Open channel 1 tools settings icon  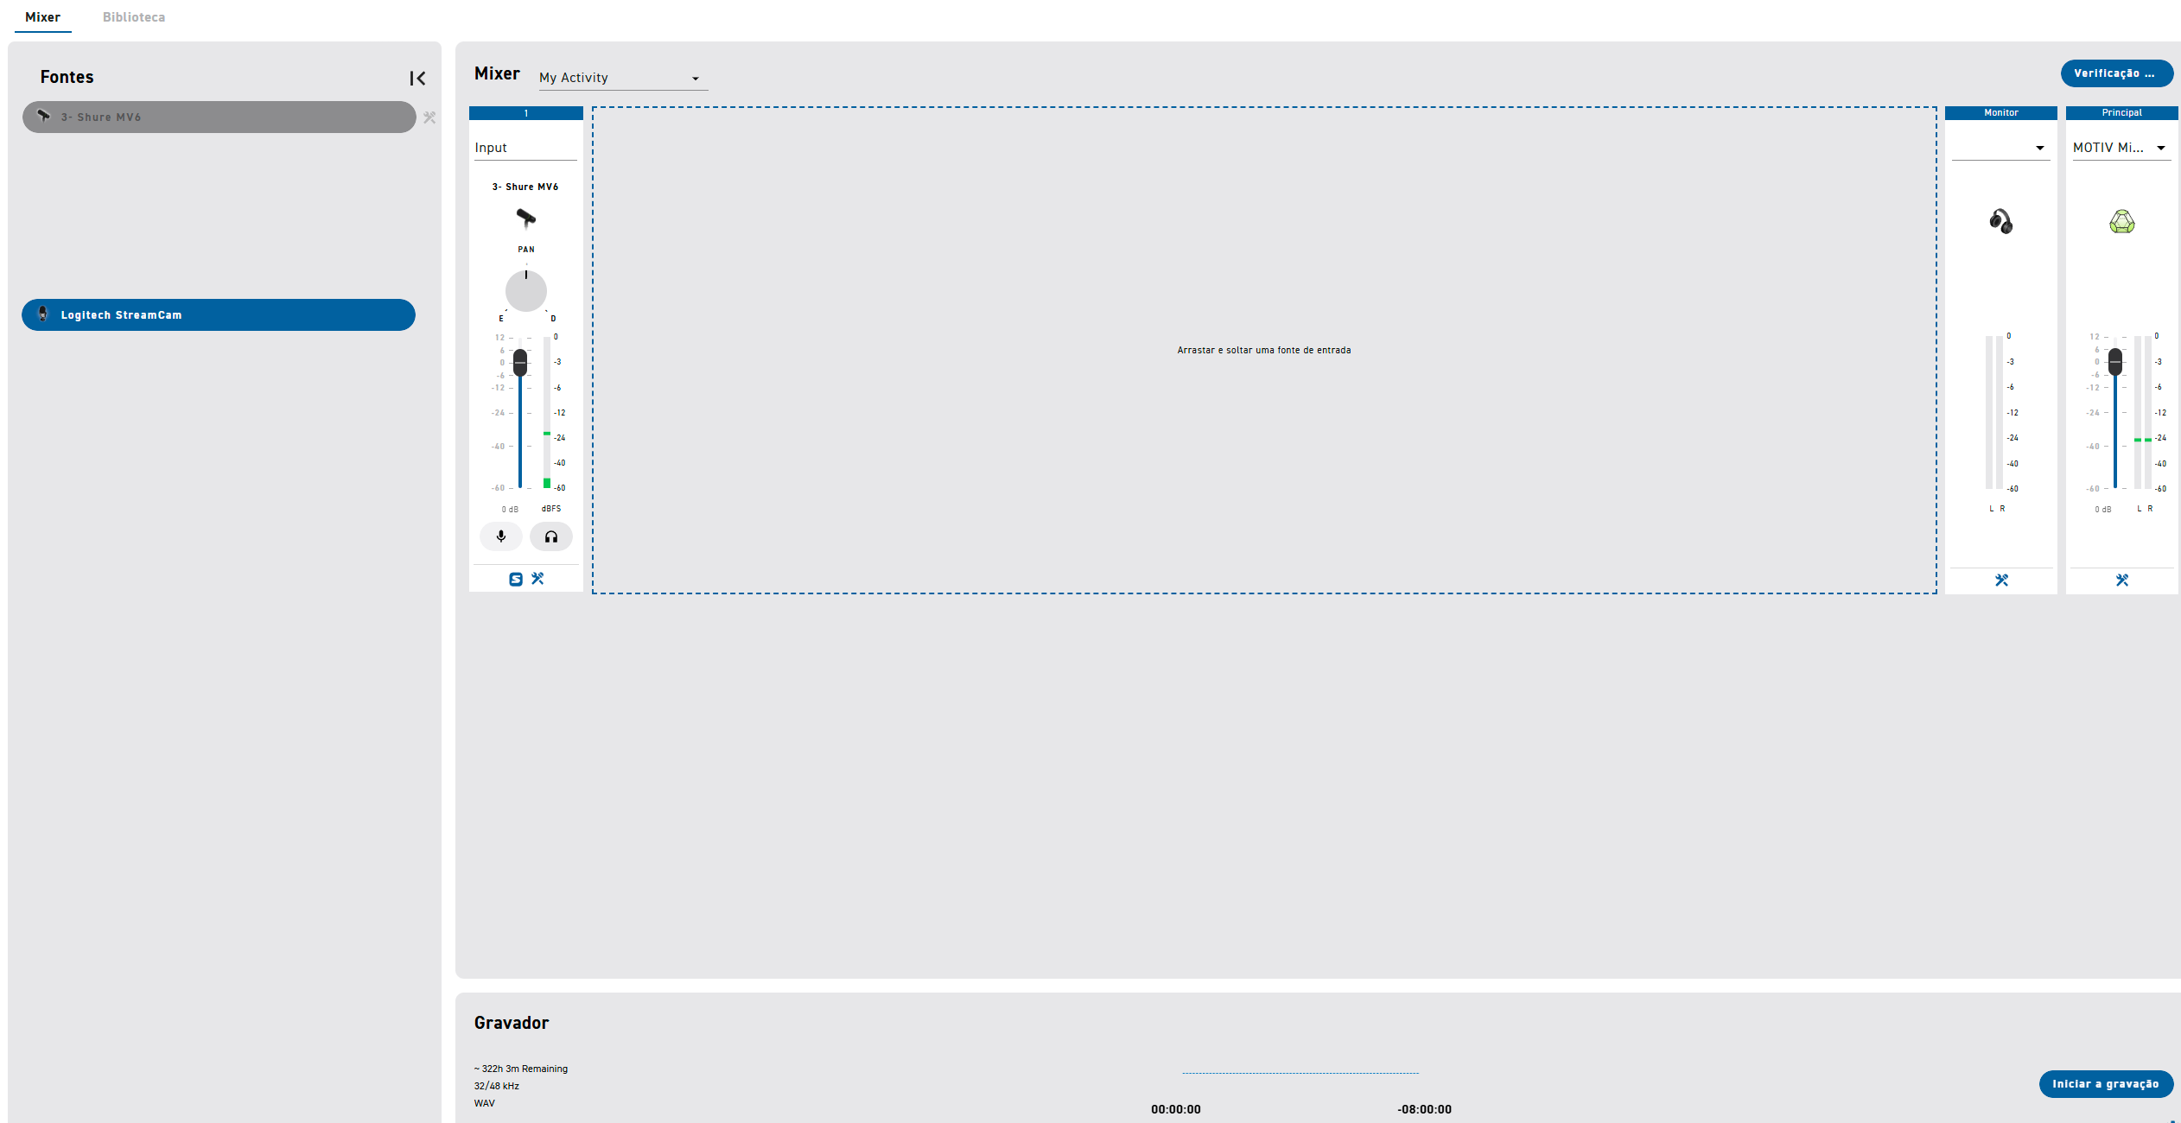pos(537,579)
